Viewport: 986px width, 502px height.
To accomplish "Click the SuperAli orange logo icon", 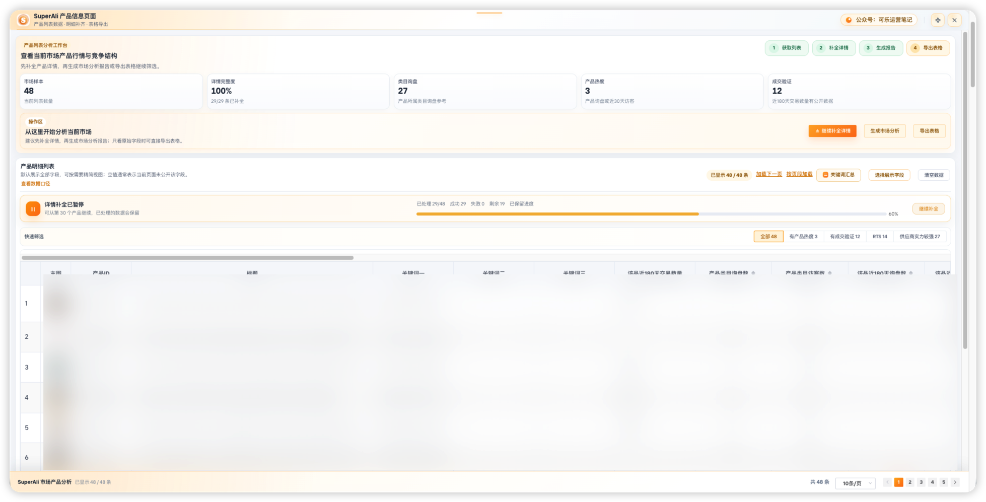I will (x=23, y=20).
